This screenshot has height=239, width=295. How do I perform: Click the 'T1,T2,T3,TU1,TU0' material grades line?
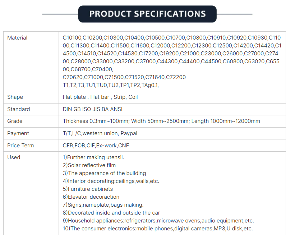pyautogui.click(x=111, y=85)
